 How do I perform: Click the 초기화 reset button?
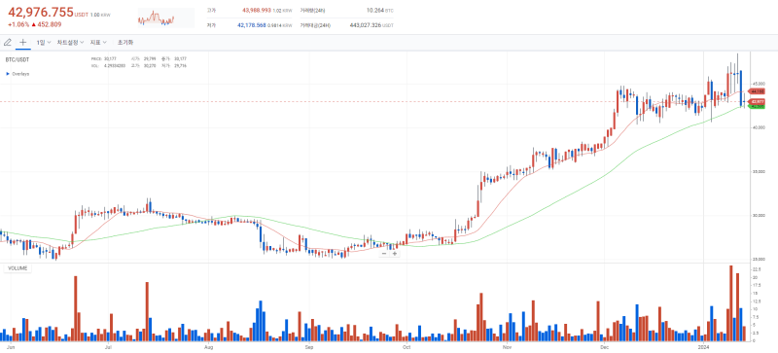(x=125, y=43)
